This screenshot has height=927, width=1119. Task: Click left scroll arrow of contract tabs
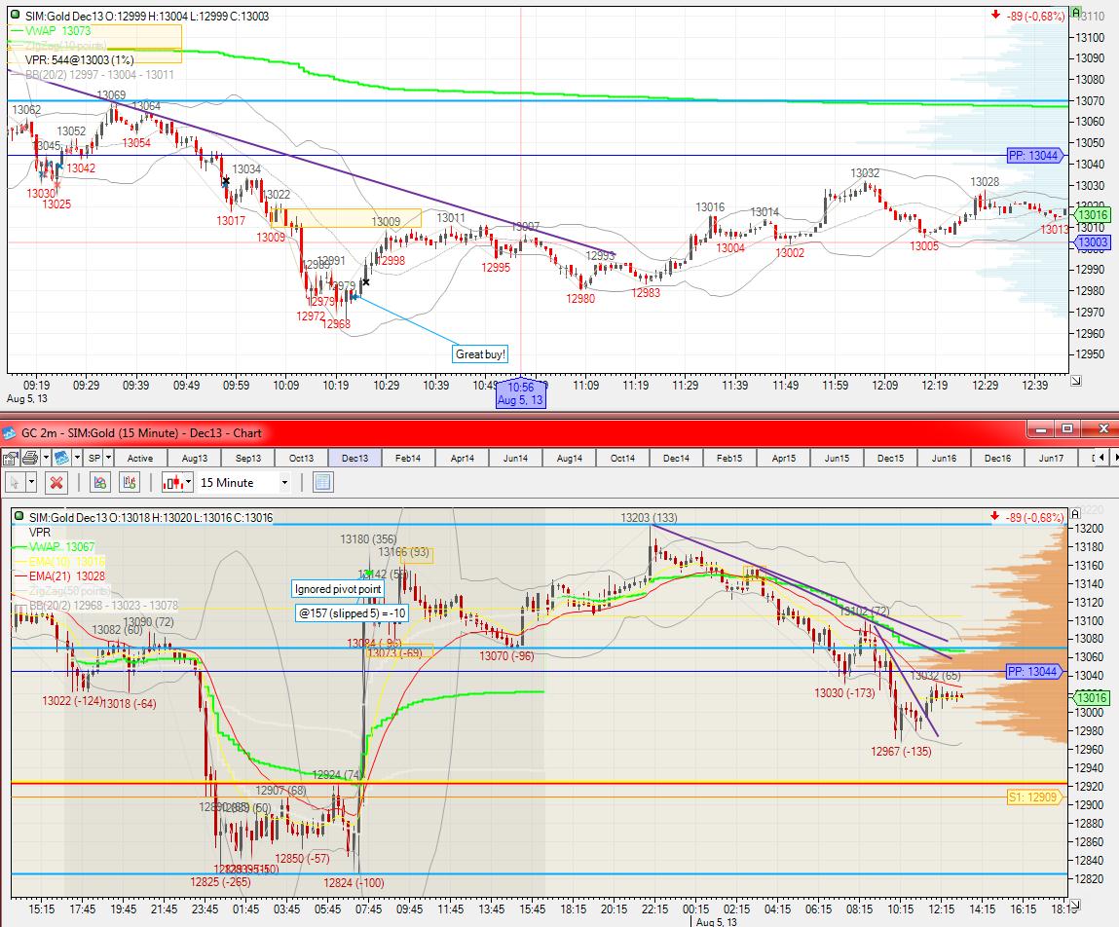pos(1101,458)
